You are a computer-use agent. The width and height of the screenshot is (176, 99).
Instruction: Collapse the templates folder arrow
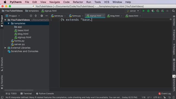(9, 23)
